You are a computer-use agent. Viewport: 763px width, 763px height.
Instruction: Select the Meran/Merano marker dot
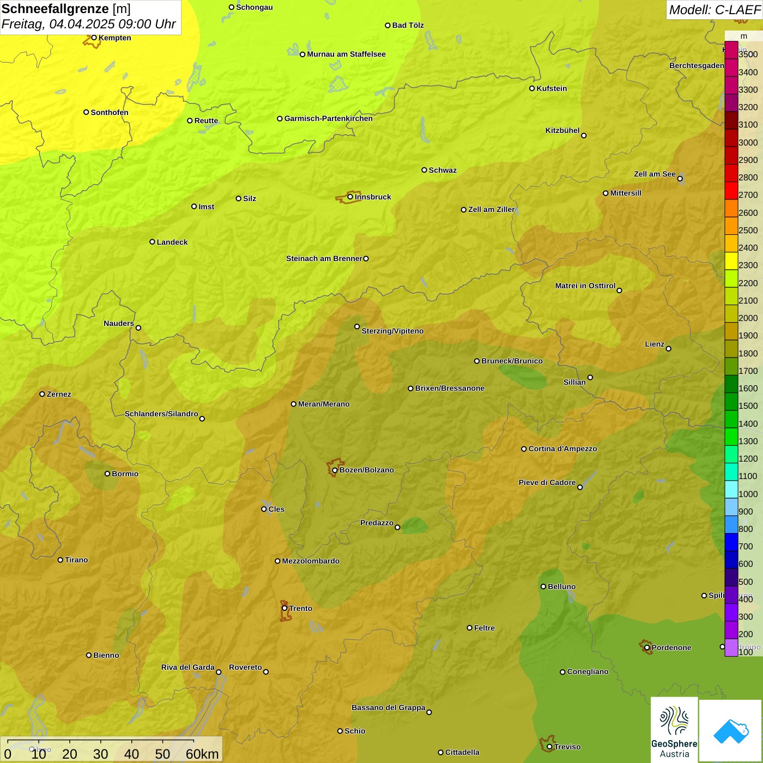293,404
